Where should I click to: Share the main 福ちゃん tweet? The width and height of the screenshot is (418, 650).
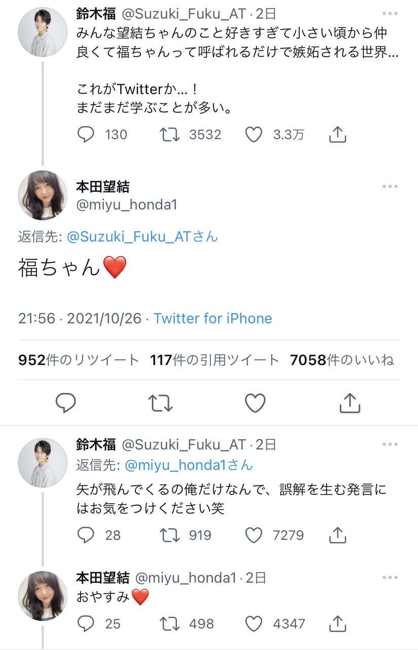pos(350,403)
